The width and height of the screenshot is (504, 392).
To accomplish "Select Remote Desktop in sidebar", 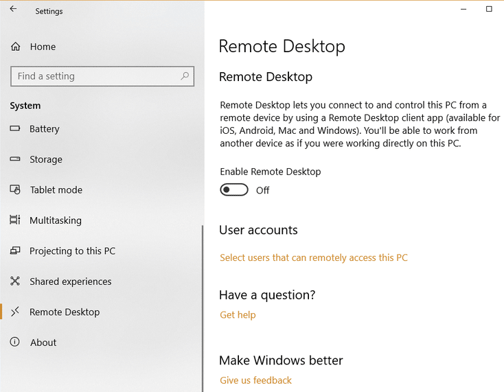I will 65,312.
